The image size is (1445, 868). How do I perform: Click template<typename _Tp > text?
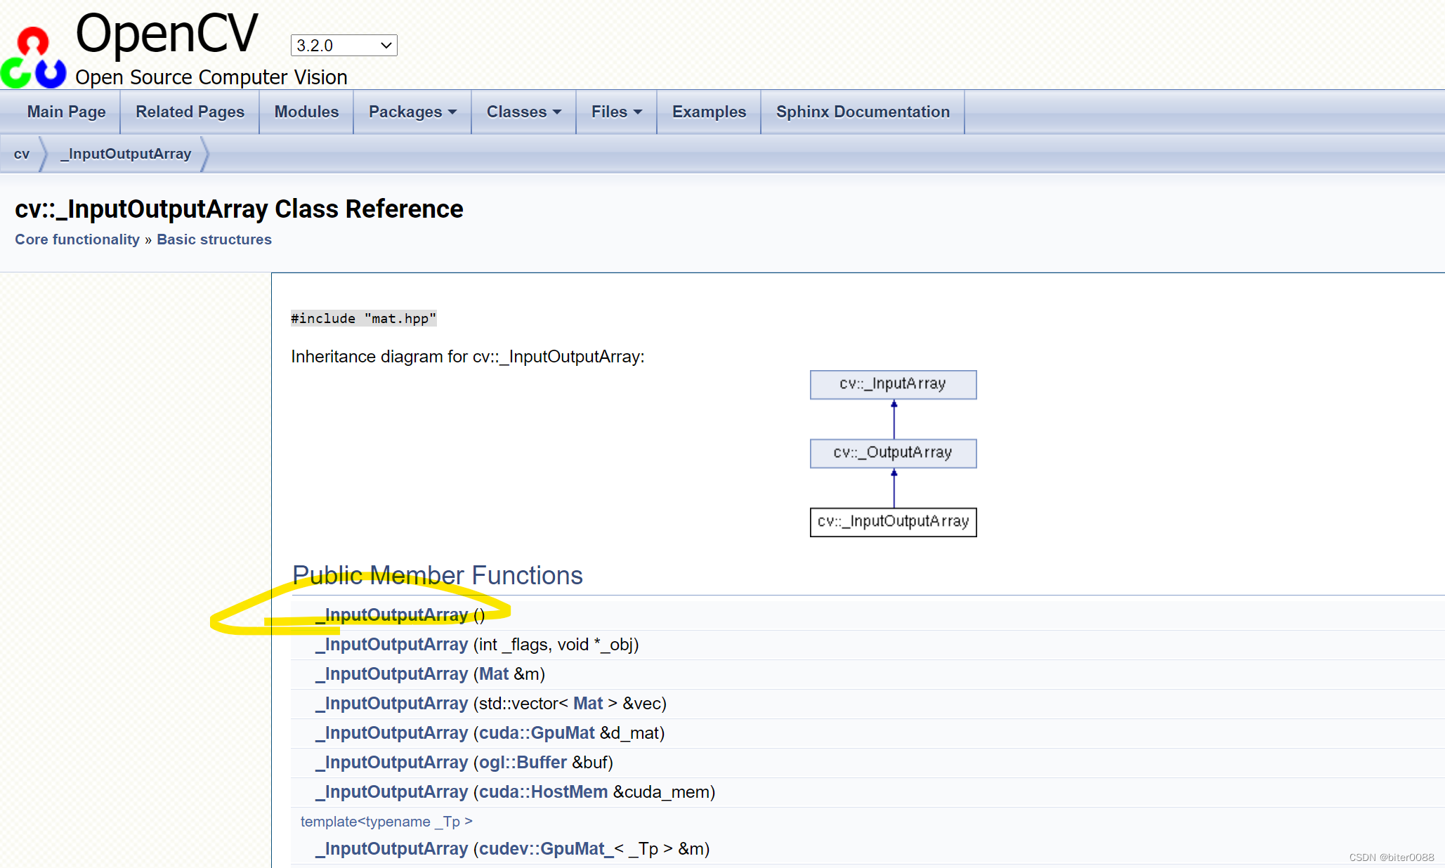[x=386, y=822]
